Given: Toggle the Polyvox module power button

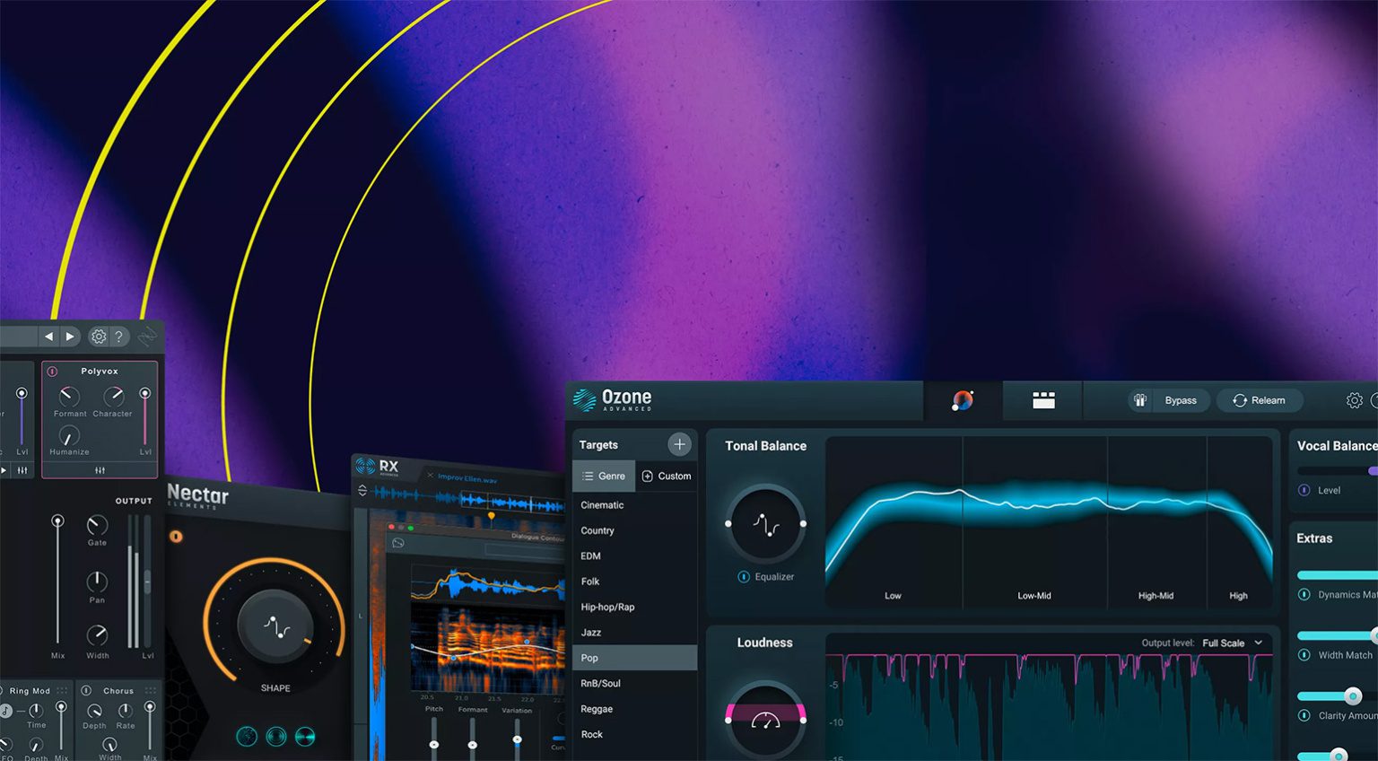Looking at the screenshot, I should [52, 371].
